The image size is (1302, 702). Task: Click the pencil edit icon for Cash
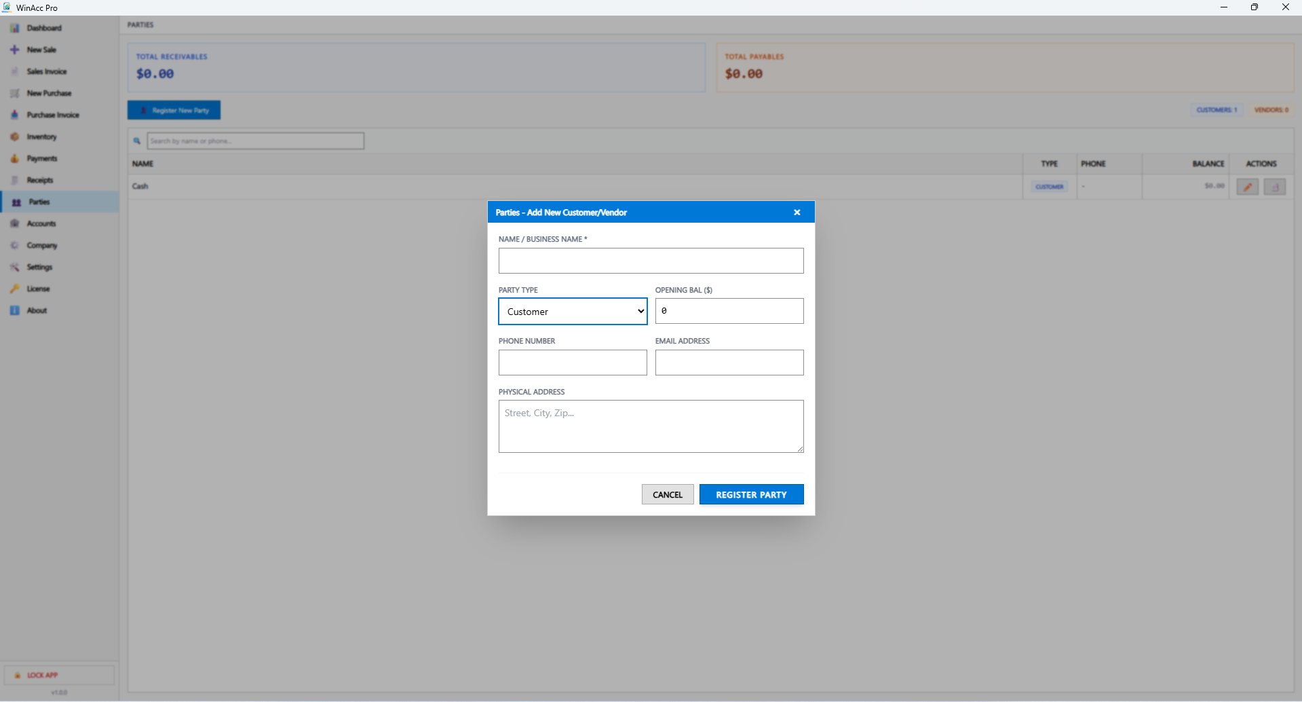[x=1247, y=187]
